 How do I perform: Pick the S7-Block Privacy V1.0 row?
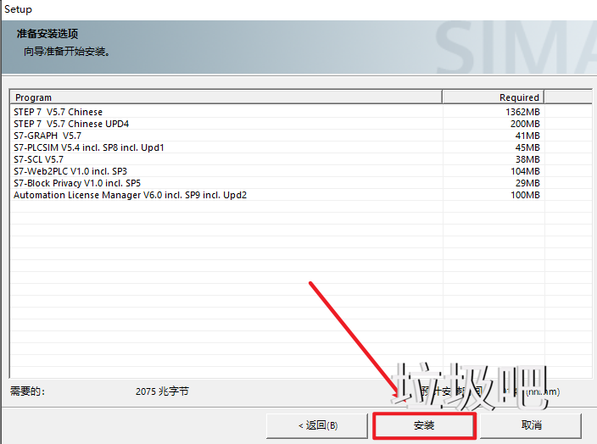[x=77, y=183]
